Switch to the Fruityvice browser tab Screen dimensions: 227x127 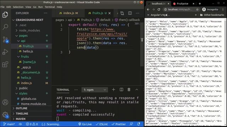(182, 4)
